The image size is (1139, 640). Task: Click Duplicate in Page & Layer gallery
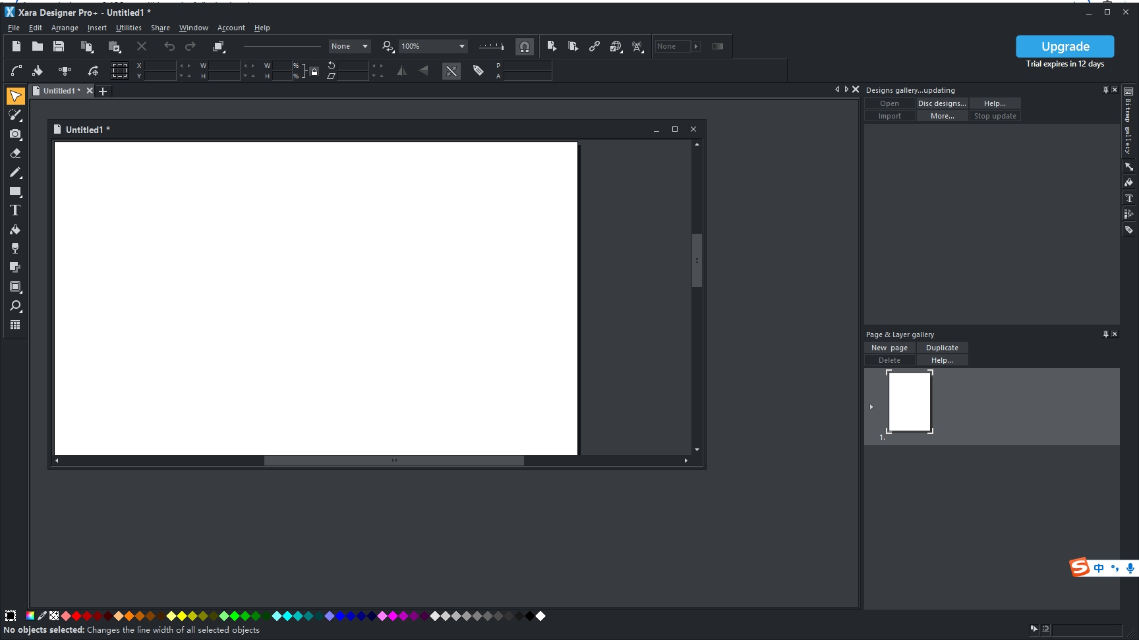[942, 348]
